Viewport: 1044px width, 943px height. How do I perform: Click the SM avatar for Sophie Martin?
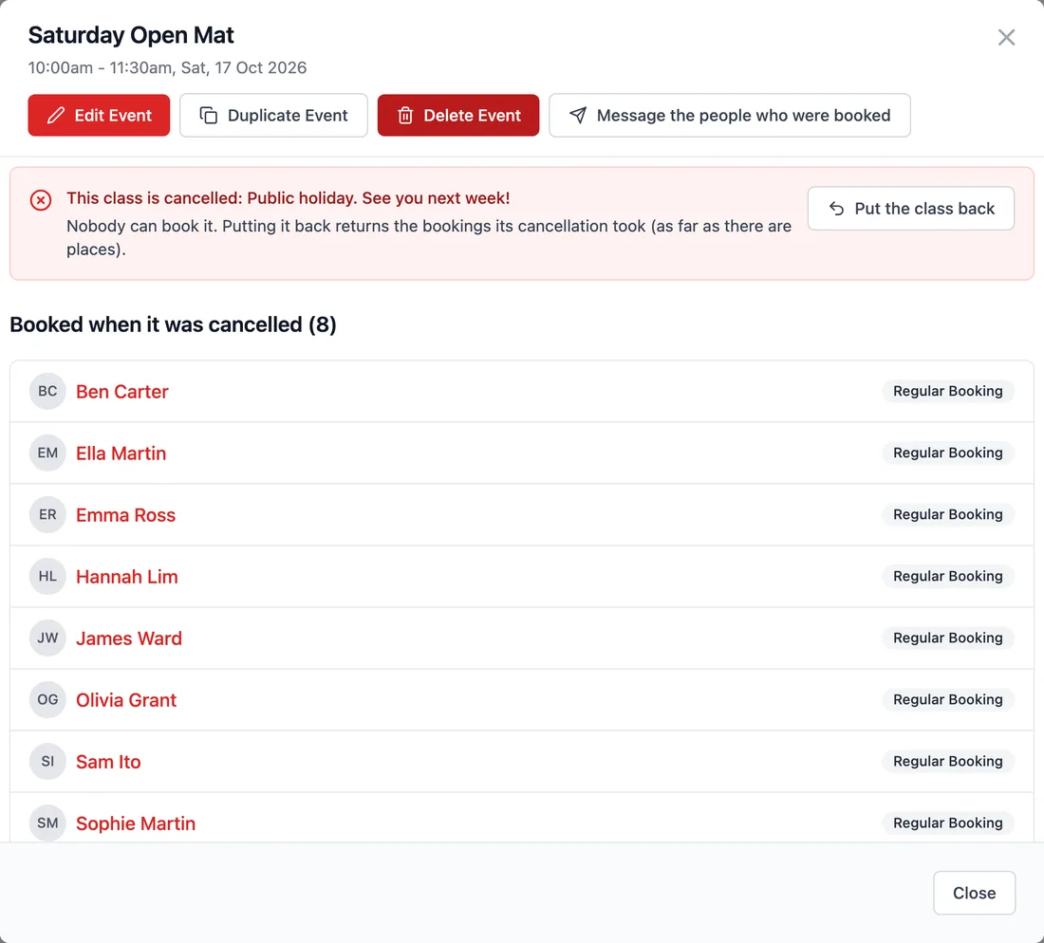(x=47, y=823)
